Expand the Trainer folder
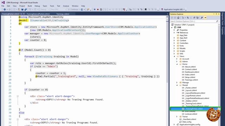225x126 pixels. 177,117
